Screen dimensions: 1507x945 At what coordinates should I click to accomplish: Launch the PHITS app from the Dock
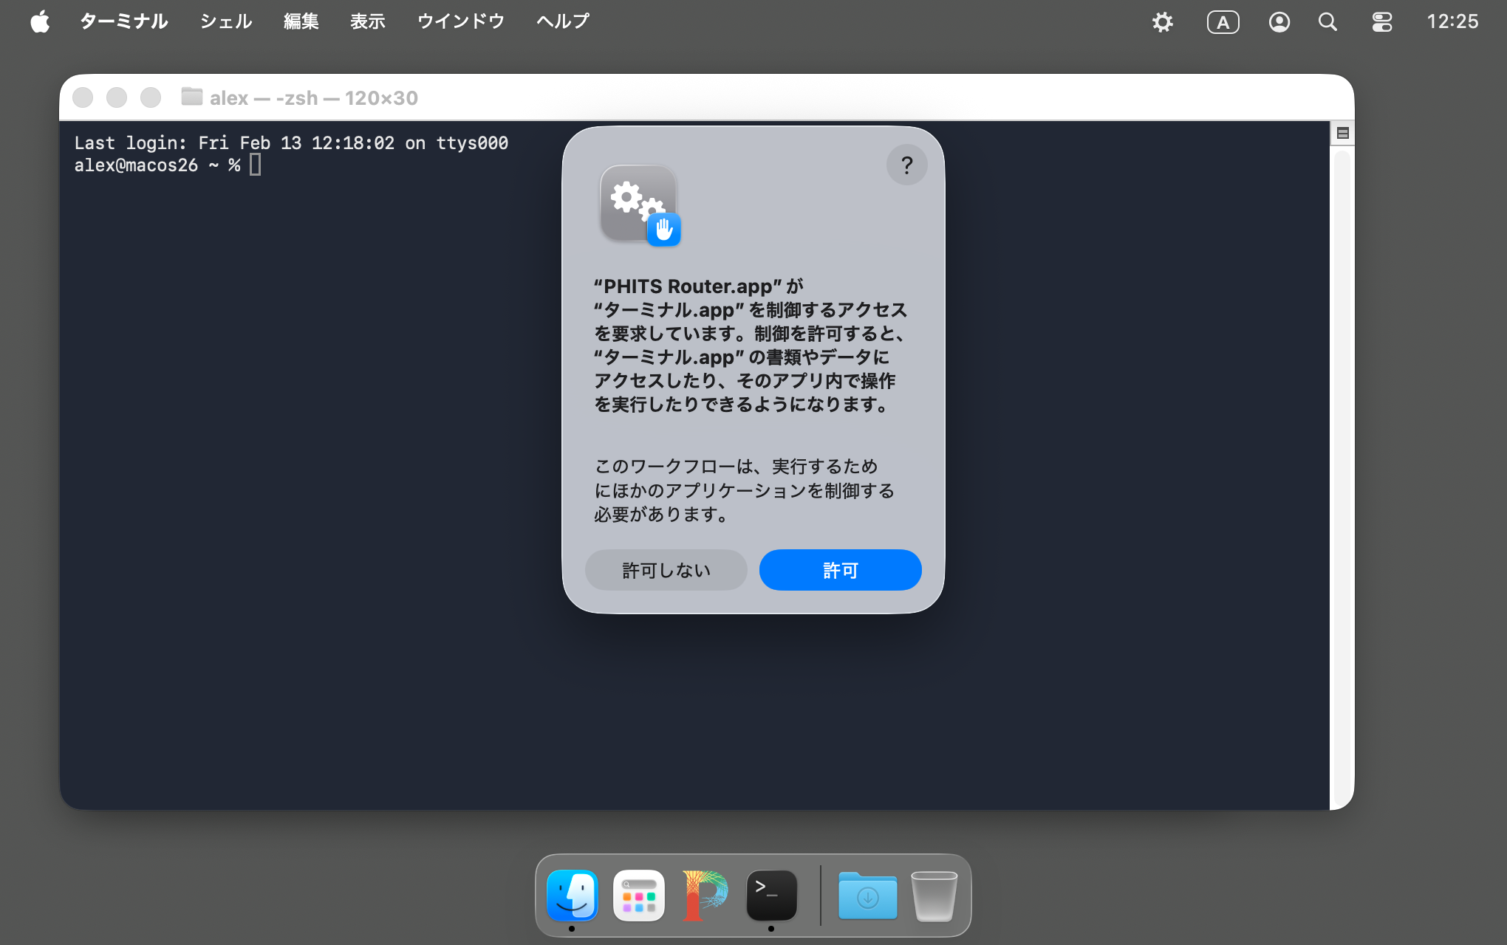[x=705, y=895]
